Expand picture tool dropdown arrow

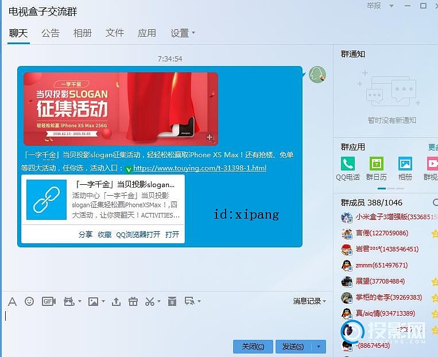point(103,301)
